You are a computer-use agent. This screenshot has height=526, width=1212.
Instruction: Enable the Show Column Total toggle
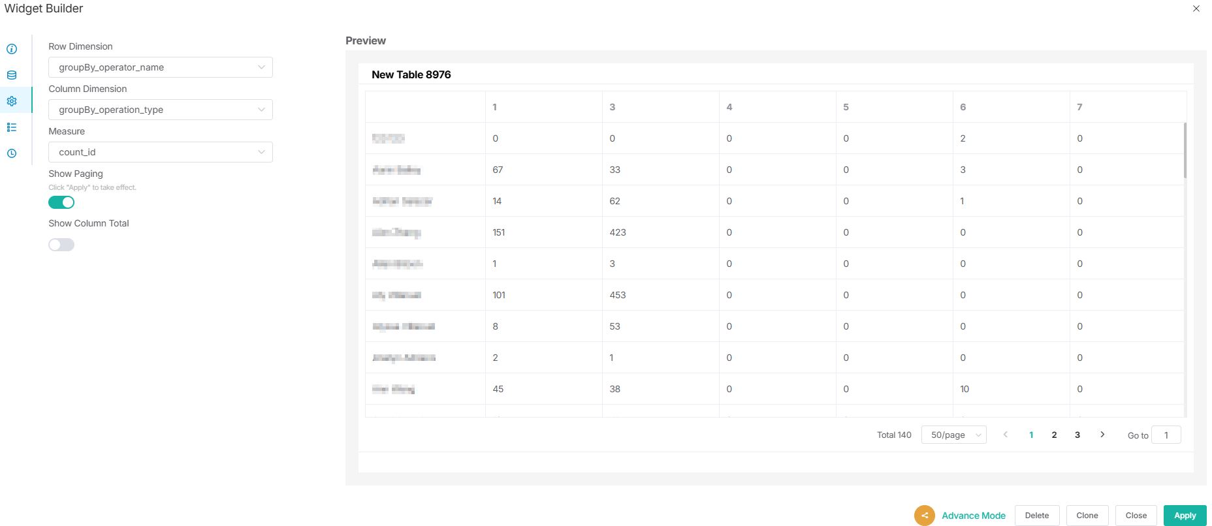(x=61, y=245)
